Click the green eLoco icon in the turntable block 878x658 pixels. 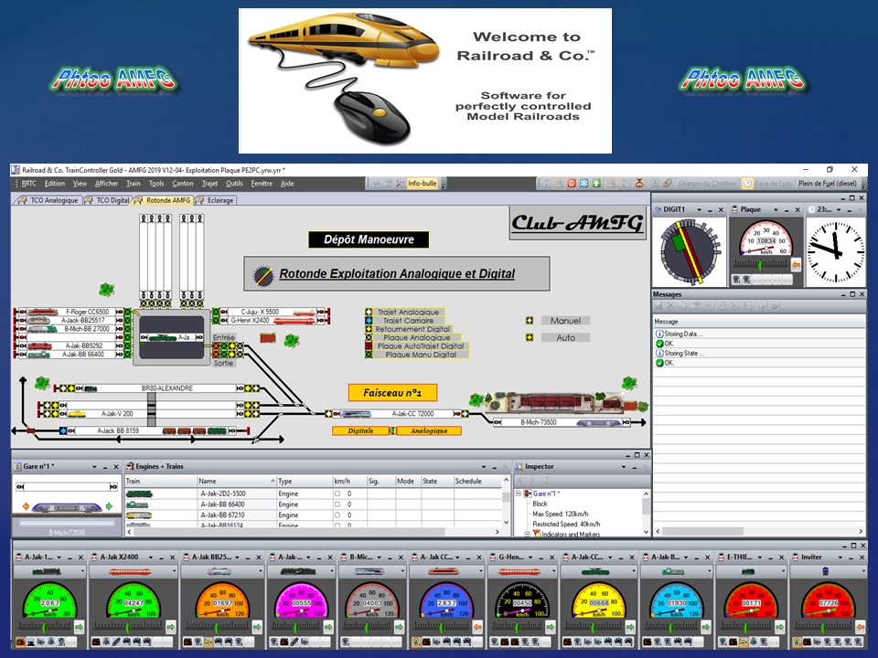(163, 337)
